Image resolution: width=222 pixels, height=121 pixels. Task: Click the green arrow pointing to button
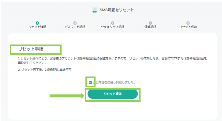(x=67, y=96)
